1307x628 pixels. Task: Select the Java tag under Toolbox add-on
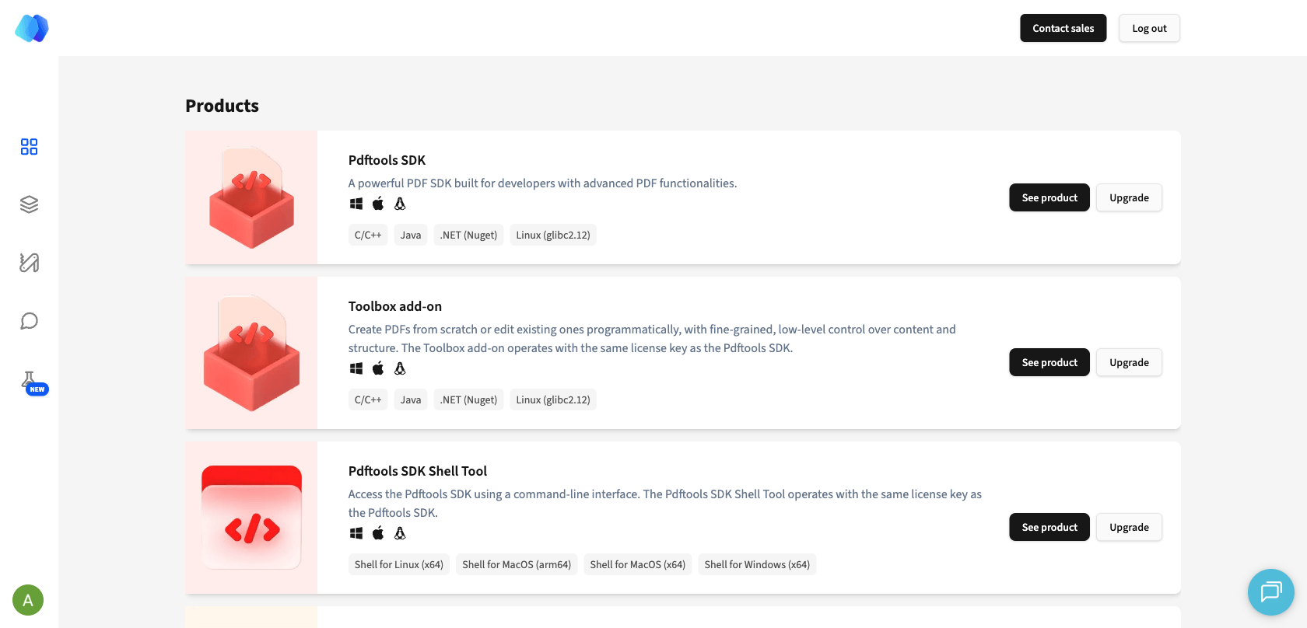point(411,399)
